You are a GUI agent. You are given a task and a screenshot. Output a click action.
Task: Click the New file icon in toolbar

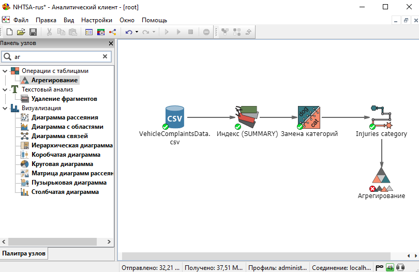(9, 32)
